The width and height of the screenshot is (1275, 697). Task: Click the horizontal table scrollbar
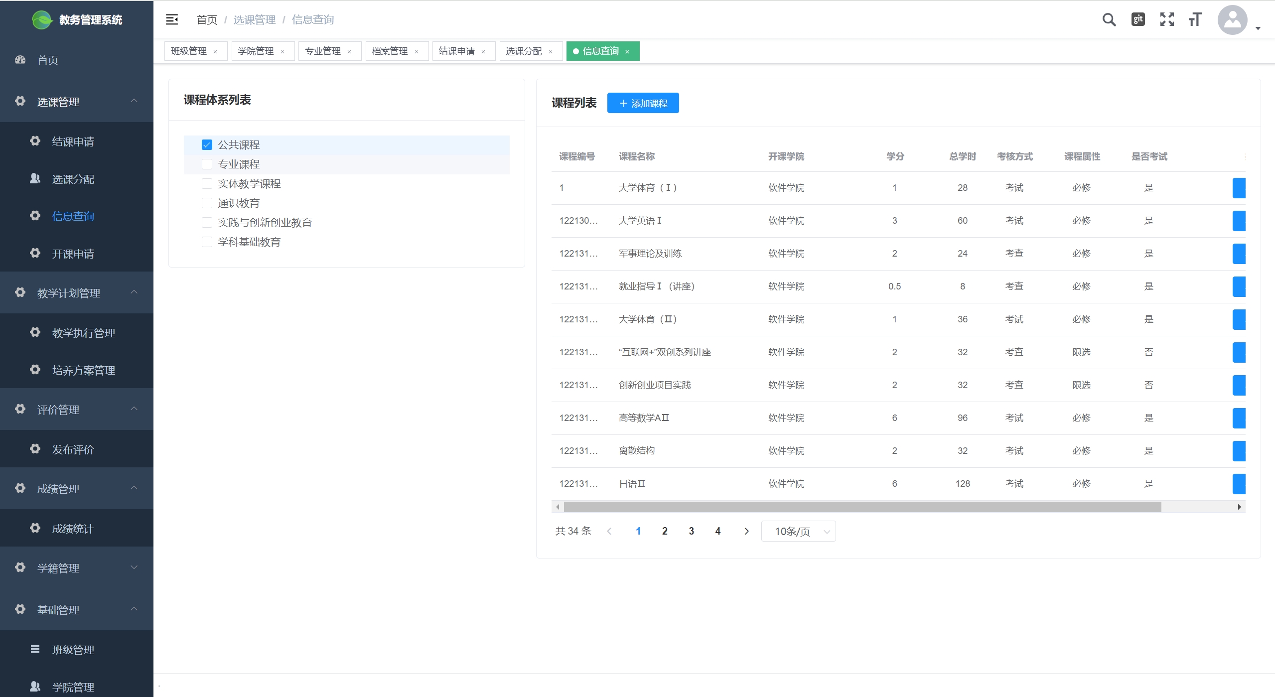click(862, 507)
